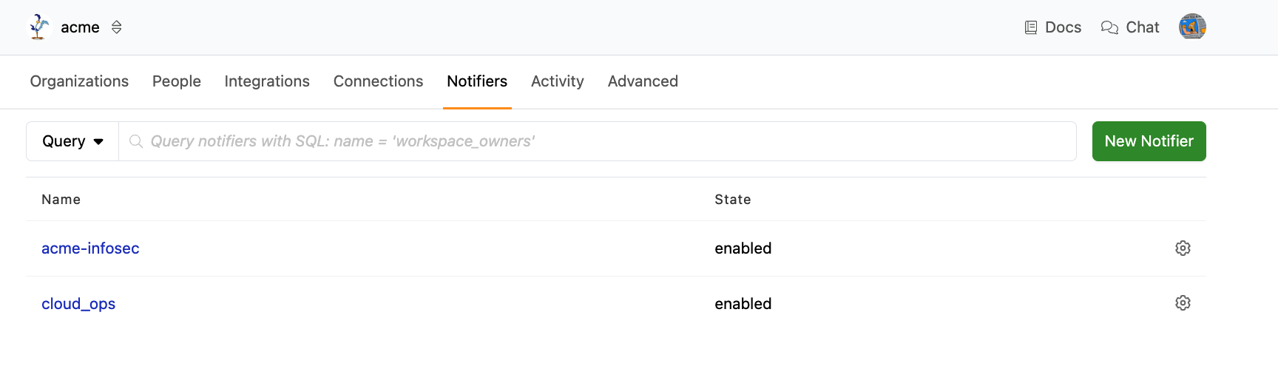
Task: Open the Docs book icon
Action: (1030, 27)
